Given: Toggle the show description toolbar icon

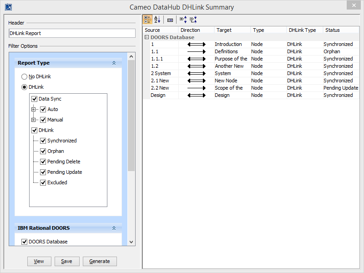Looking at the screenshot, I should pos(170,20).
